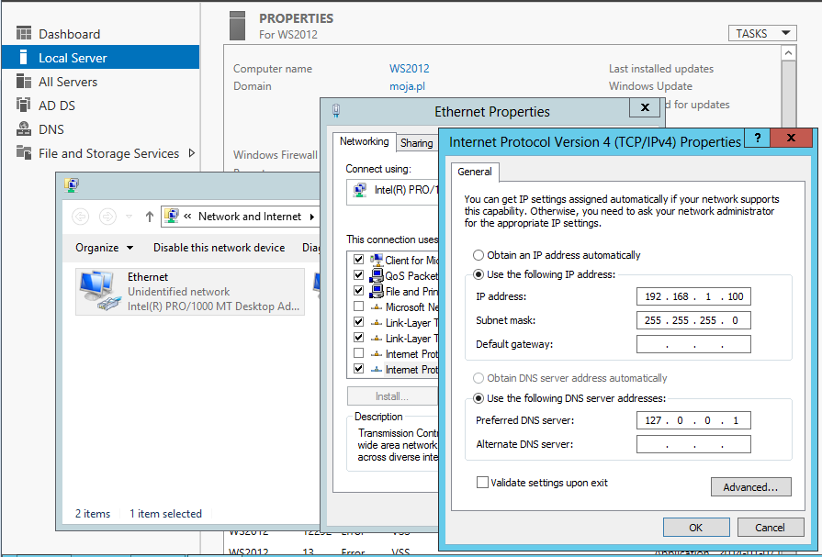Click QoS Packet Scheduler icon

pyautogui.click(x=377, y=275)
